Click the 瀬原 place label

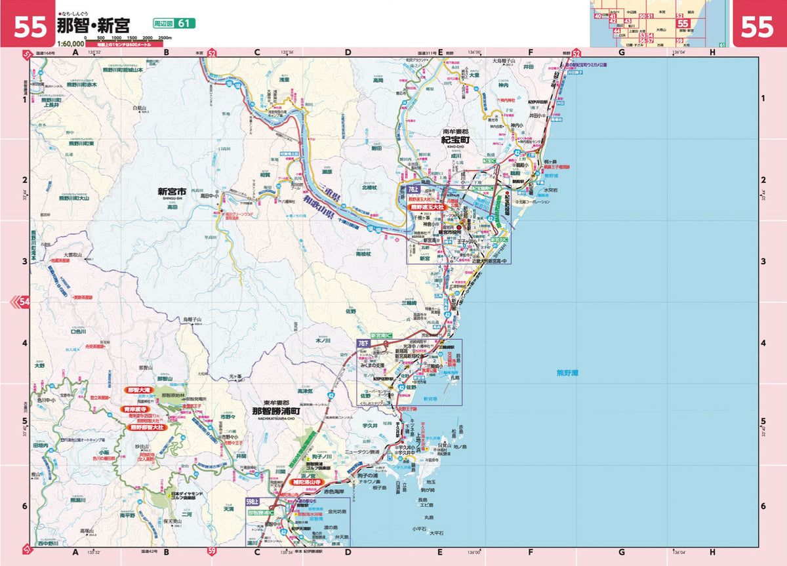tap(327, 172)
